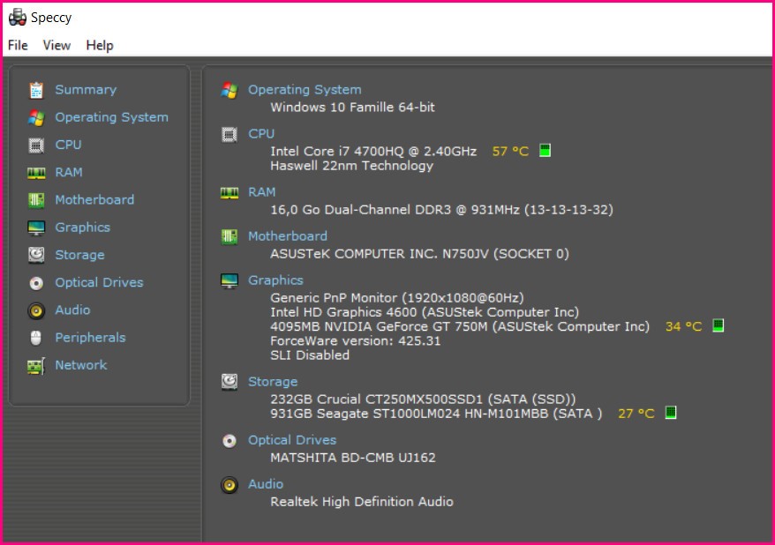Click the Storage hard drive icon in sidebar
The image size is (775, 545).
[36, 255]
